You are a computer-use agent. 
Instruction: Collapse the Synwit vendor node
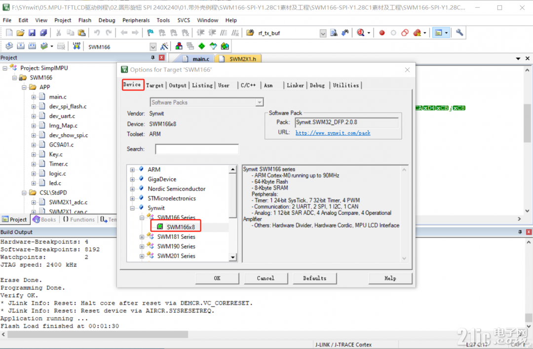tap(132, 208)
